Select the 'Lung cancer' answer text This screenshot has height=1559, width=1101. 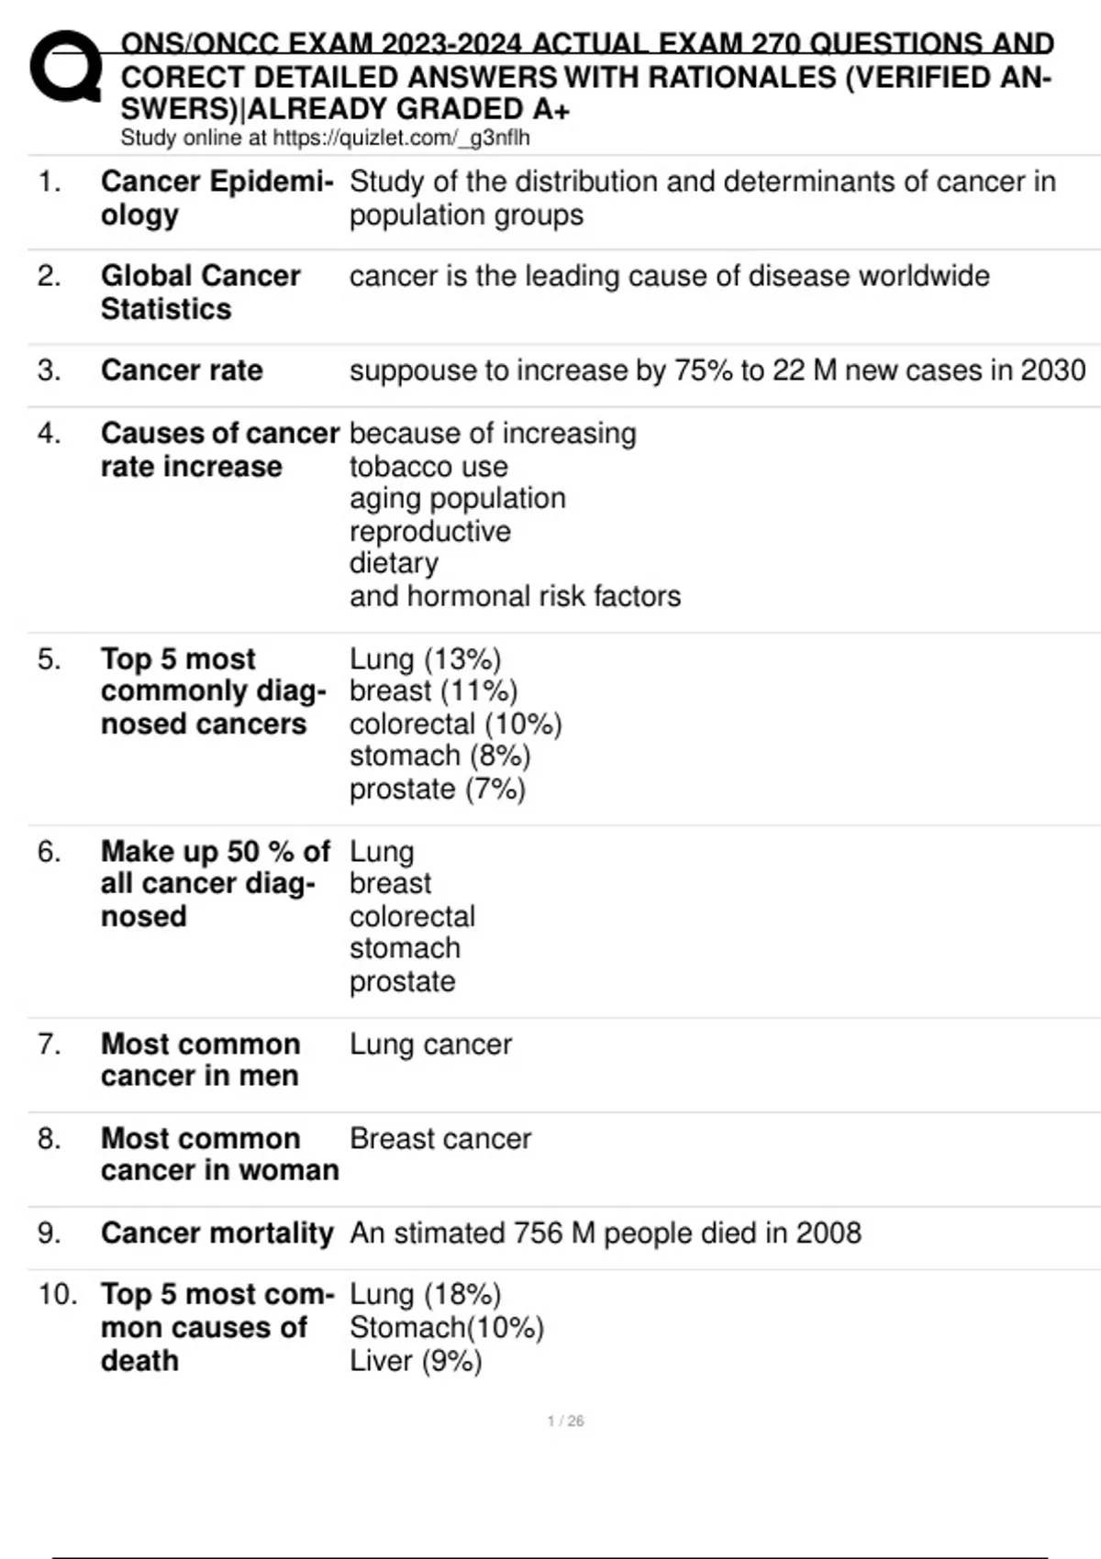[x=430, y=1045]
